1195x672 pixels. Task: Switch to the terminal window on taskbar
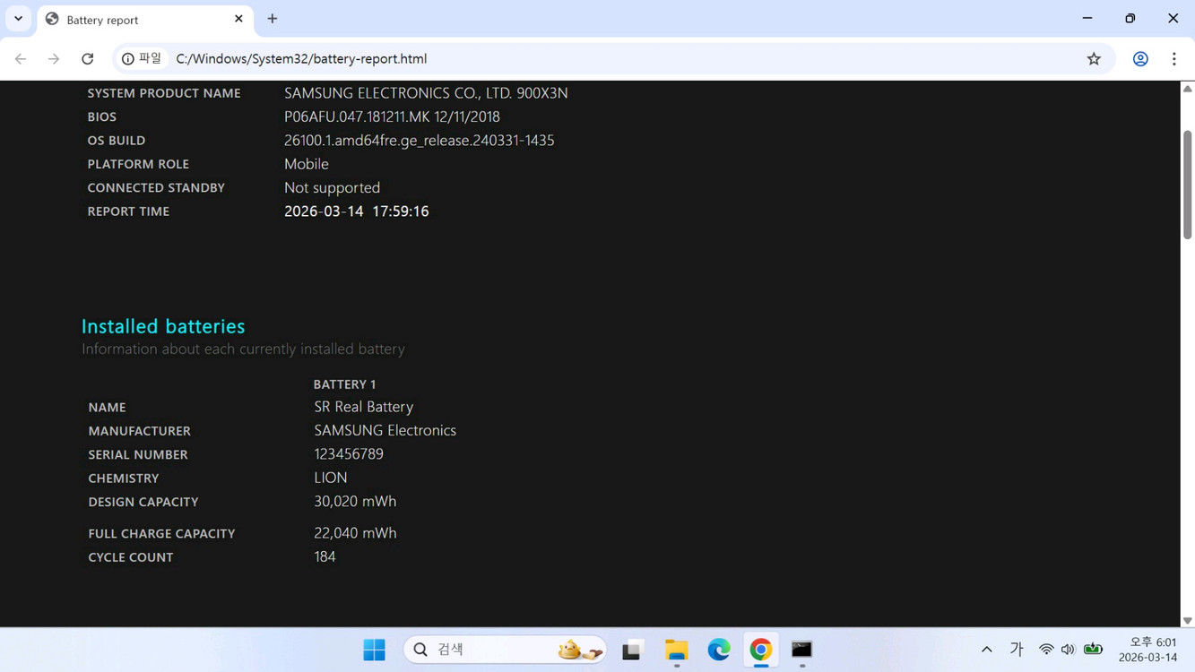[801, 650]
